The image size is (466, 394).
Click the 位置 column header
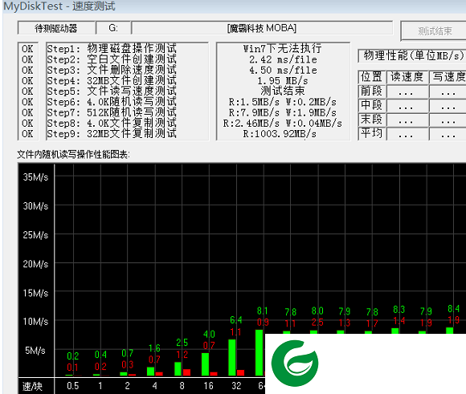pyautogui.click(x=371, y=77)
